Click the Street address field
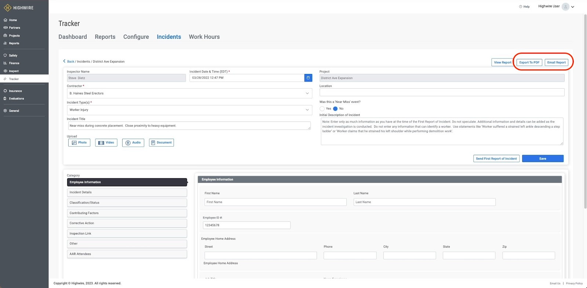 coord(260,255)
